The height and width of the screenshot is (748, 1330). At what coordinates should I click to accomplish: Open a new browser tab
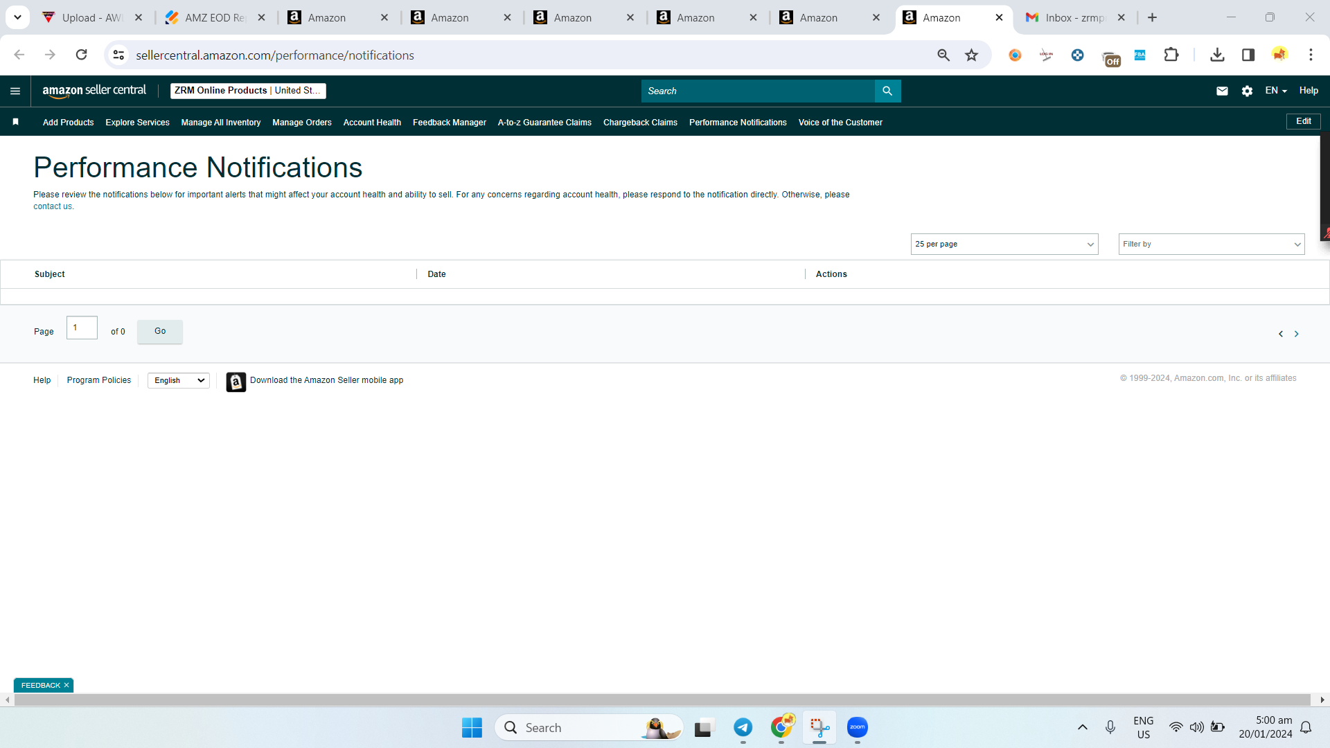point(1153,17)
